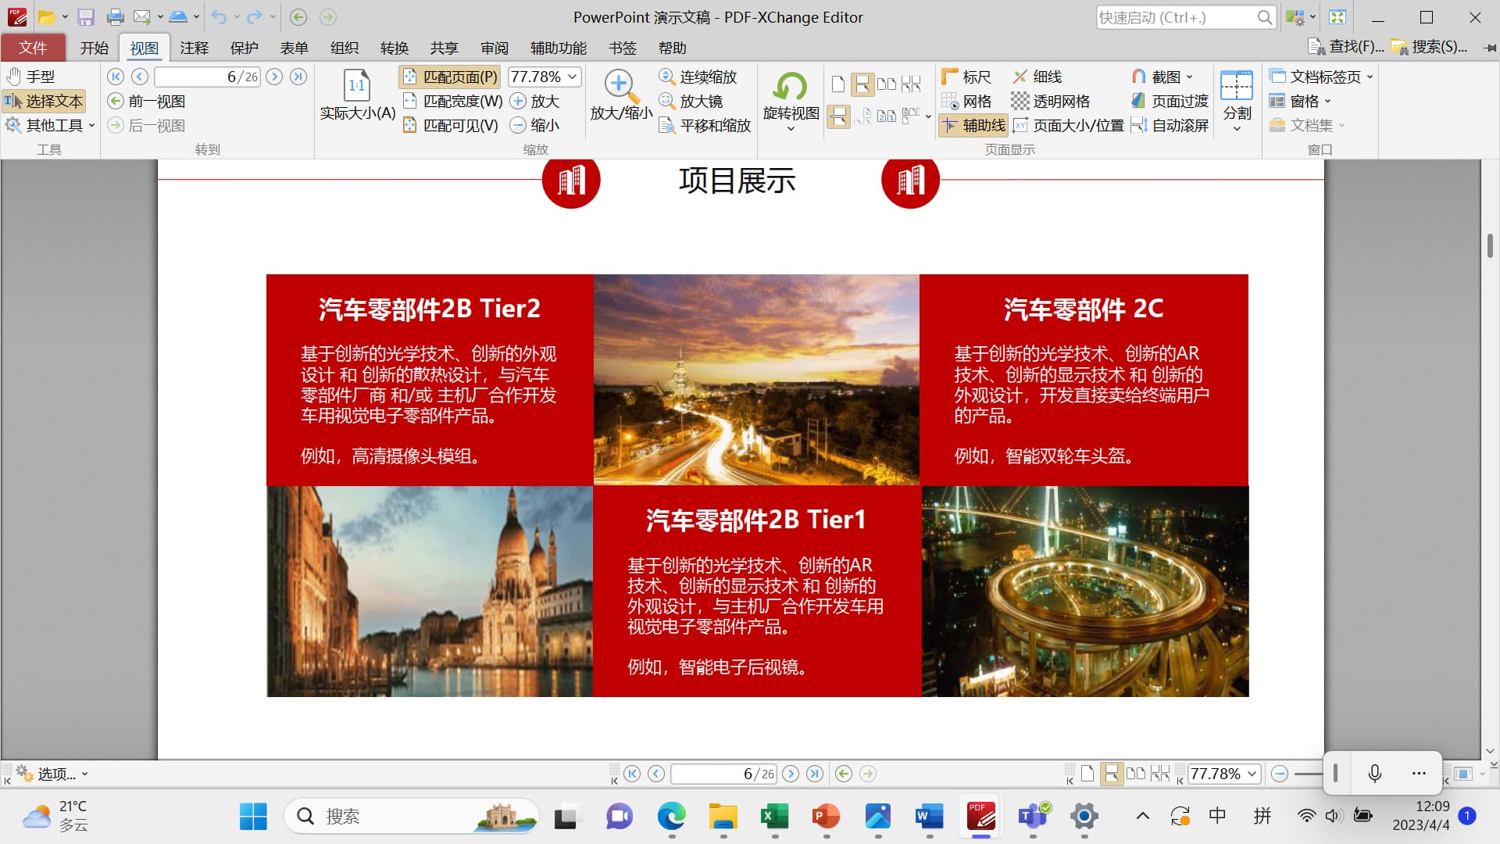Go to last page in ribbon
This screenshot has height=844, width=1500.
pyautogui.click(x=298, y=77)
